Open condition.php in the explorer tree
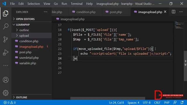187x105 pixels. [x=32, y=41]
